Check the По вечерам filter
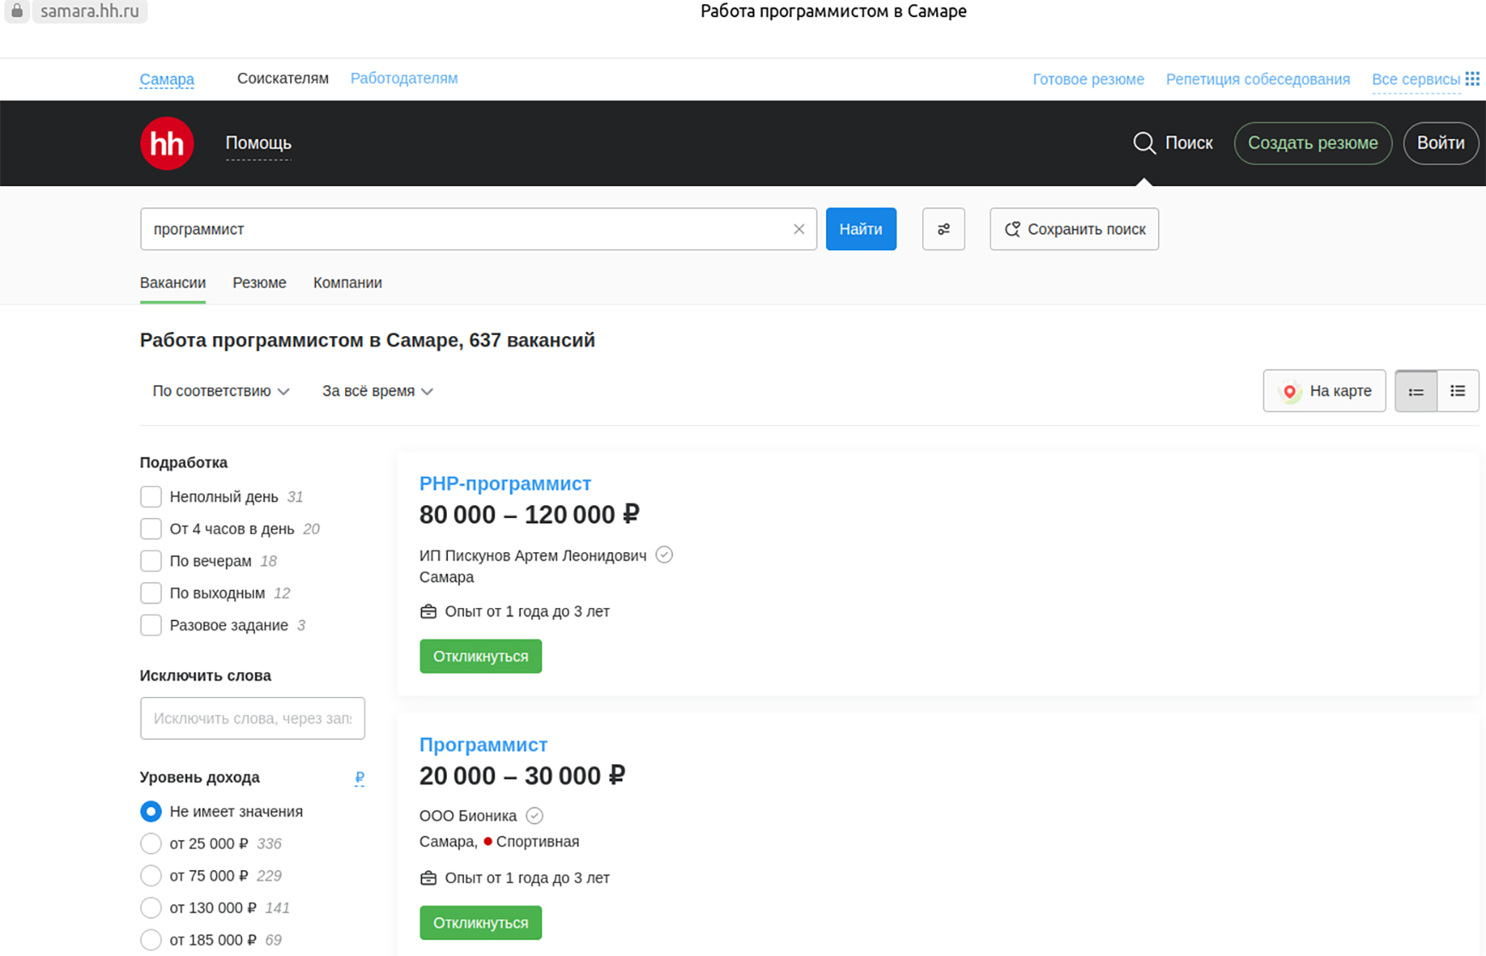The image size is (1486, 956). (151, 561)
